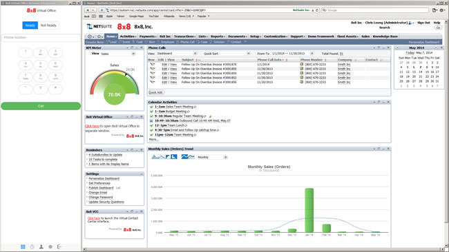Open call history clock icon
The height and width of the screenshot is (252, 449).
point(32,246)
